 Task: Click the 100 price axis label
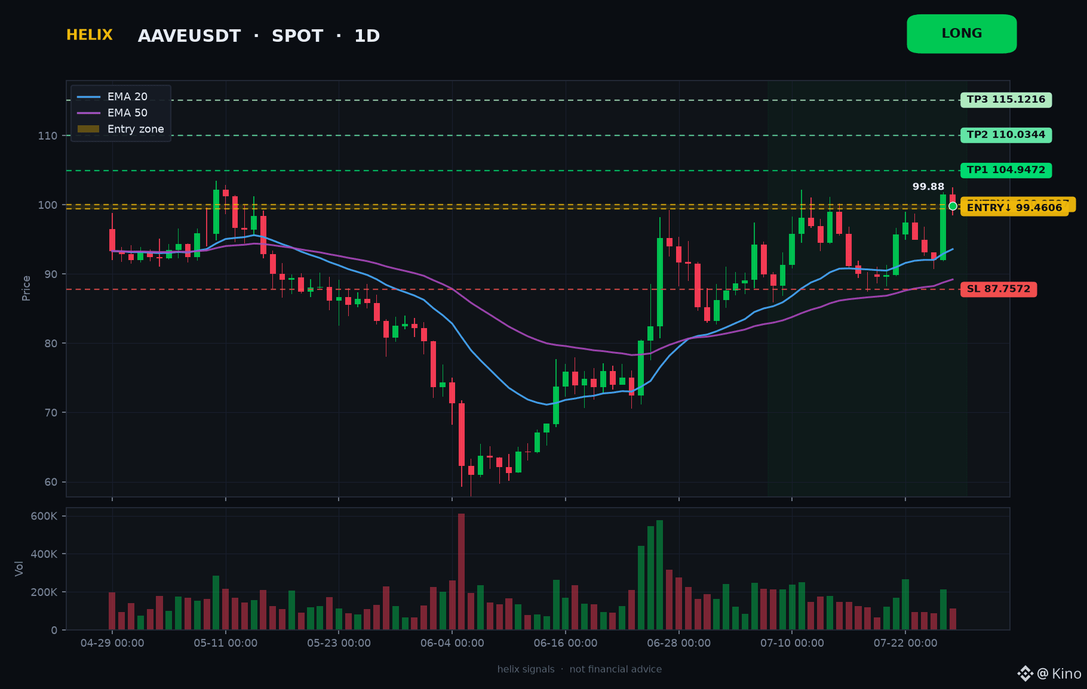(48, 205)
